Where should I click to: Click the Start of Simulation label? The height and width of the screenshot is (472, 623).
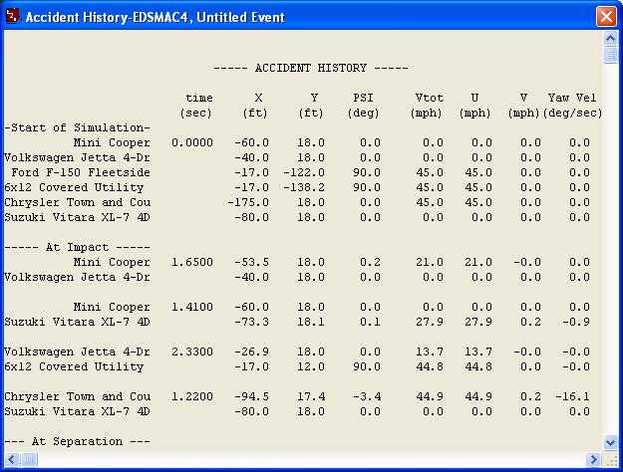pyautogui.click(x=78, y=127)
